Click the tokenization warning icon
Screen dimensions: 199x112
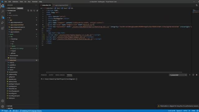(159, 106)
